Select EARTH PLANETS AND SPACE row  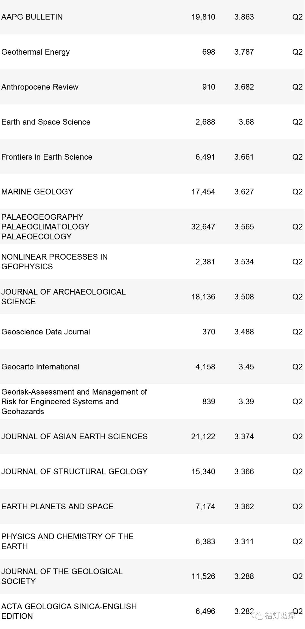[x=57, y=506]
